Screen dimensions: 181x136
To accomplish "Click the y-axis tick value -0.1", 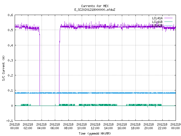I will click(9, 121).
